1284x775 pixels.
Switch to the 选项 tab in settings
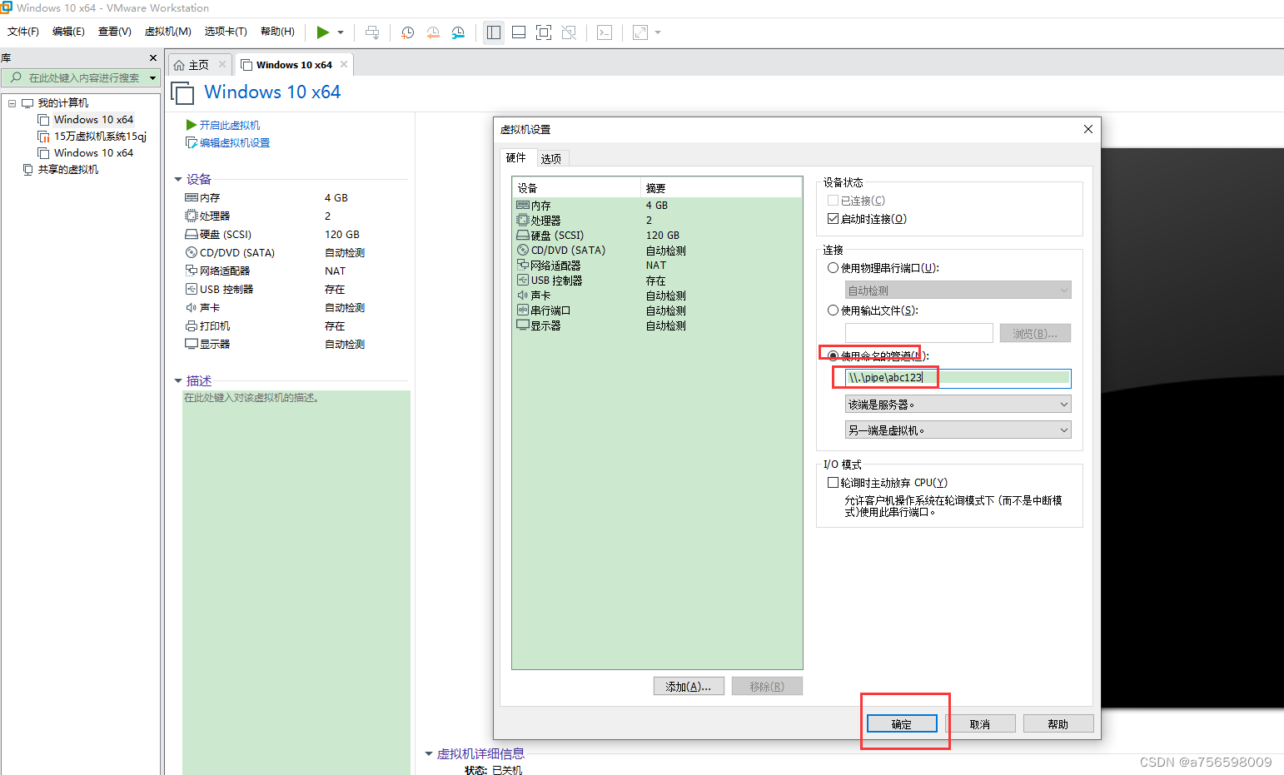click(x=550, y=158)
